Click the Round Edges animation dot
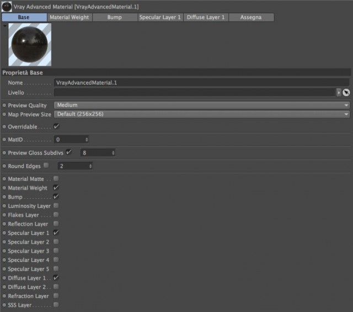The height and width of the screenshot is (312, 353). point(4,166)
